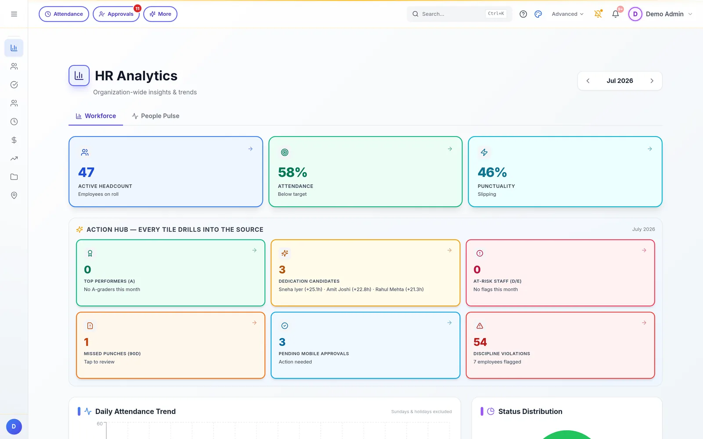The height and width of the screenshot is (439, 703).
Task: Open the Attendance button
Action: pos(64,14)
